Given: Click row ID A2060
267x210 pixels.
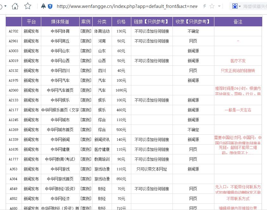Looking at the screenshot, I should 13,90.
